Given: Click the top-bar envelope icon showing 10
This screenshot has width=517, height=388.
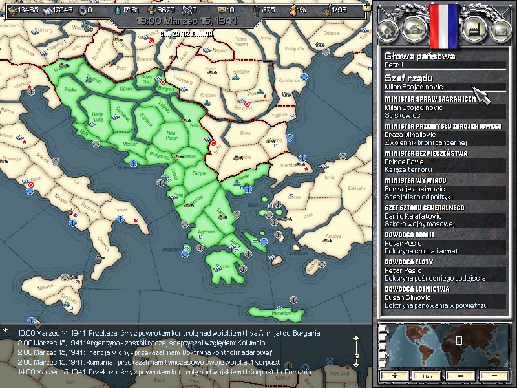Looking at the screenshot, I should pos(222,10).
